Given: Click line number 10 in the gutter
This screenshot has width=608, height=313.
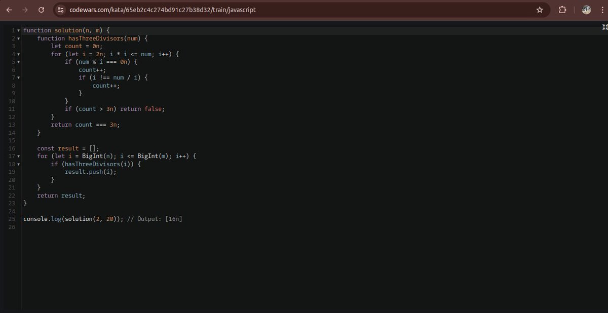Looking at the screenshot, I should click(12, 101).
